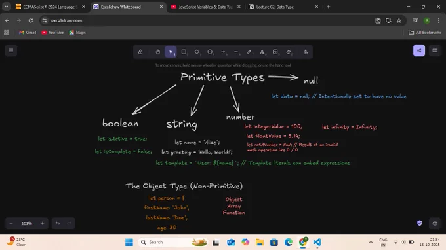Click the encryption shield icon

pos(420,223)
